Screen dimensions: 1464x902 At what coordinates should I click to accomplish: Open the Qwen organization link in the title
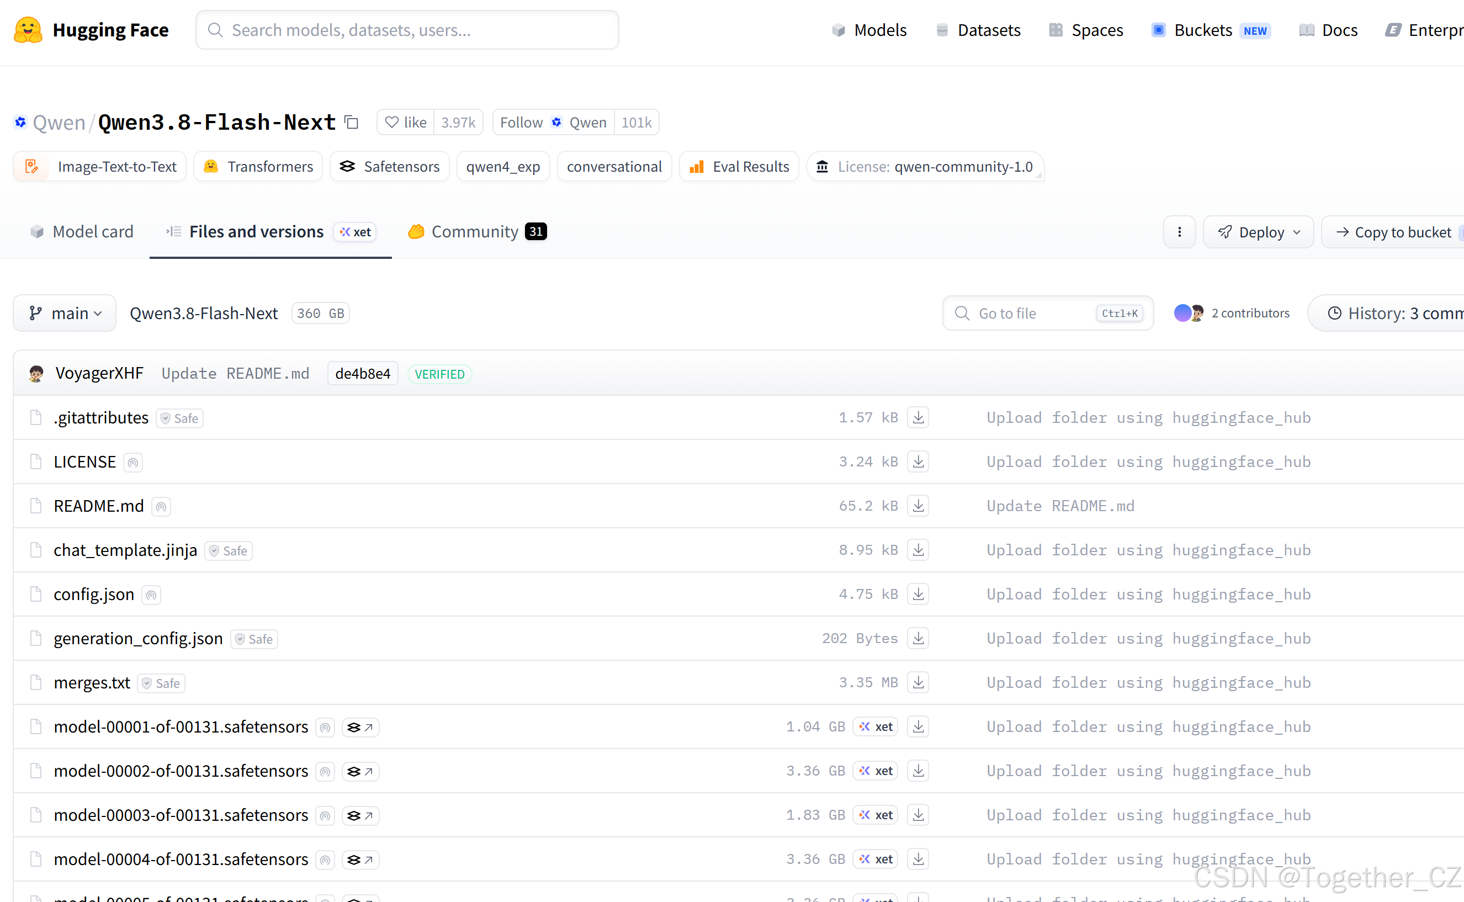click(x=59, y=123)
